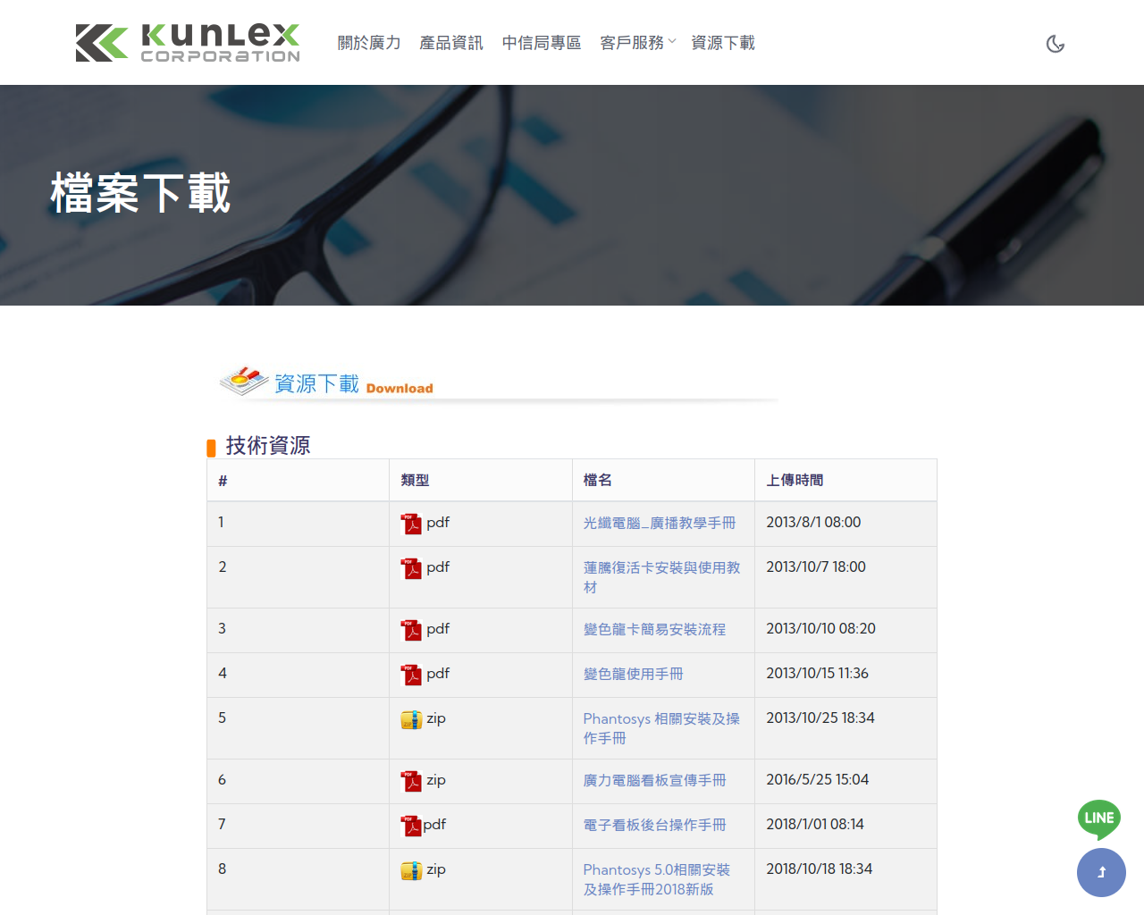
Task: Click PDF icon in row 4
Action: [411, 675]
